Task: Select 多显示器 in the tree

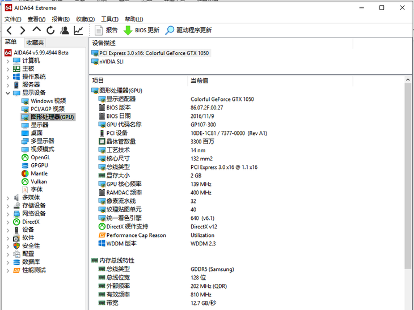Action: 42,141
